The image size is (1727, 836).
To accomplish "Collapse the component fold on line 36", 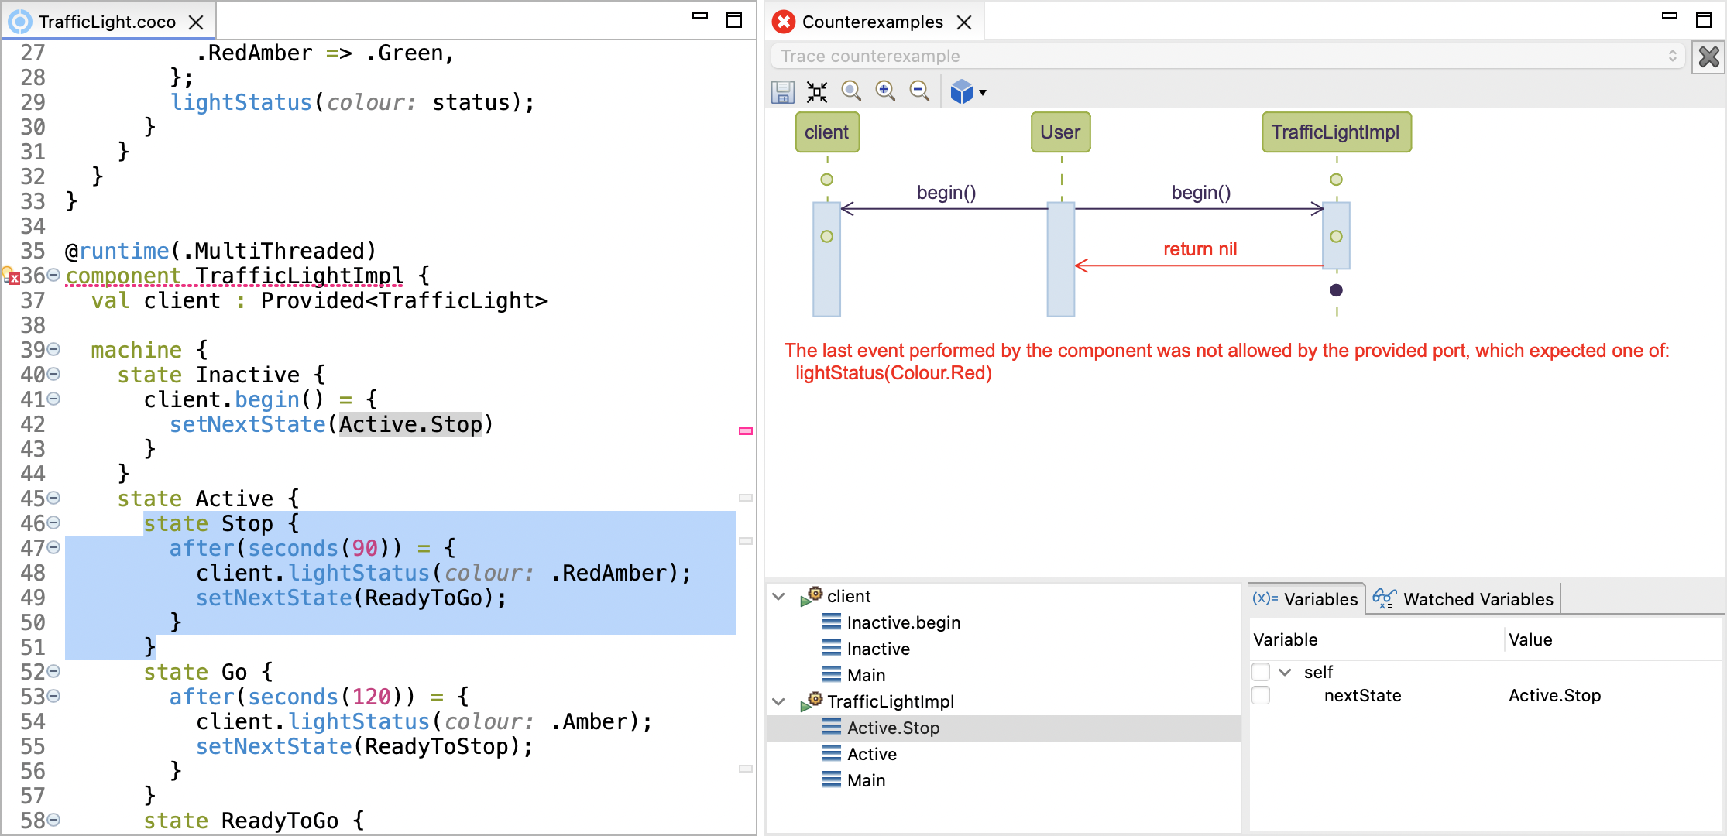I will [x=53, y=275].
